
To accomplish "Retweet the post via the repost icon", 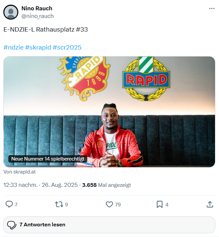I will tap(59, 204).
